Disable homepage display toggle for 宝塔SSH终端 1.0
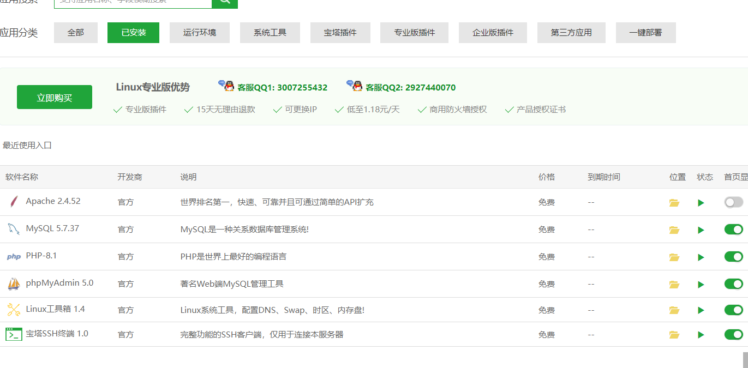748x368 pixels. pos(733,334)
